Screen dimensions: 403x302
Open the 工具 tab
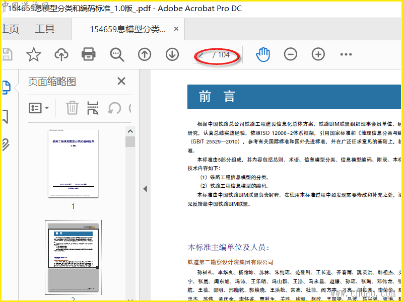45,29
